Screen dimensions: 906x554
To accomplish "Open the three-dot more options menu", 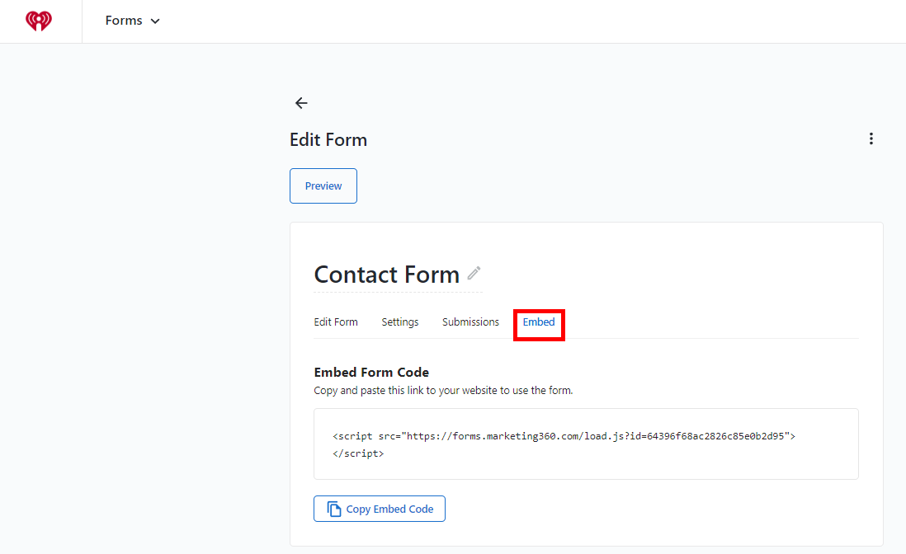I will pyautogui.click(x=871, y=138).
